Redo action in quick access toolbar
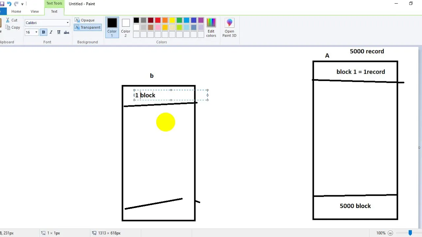422x237 pixels. 16,4
